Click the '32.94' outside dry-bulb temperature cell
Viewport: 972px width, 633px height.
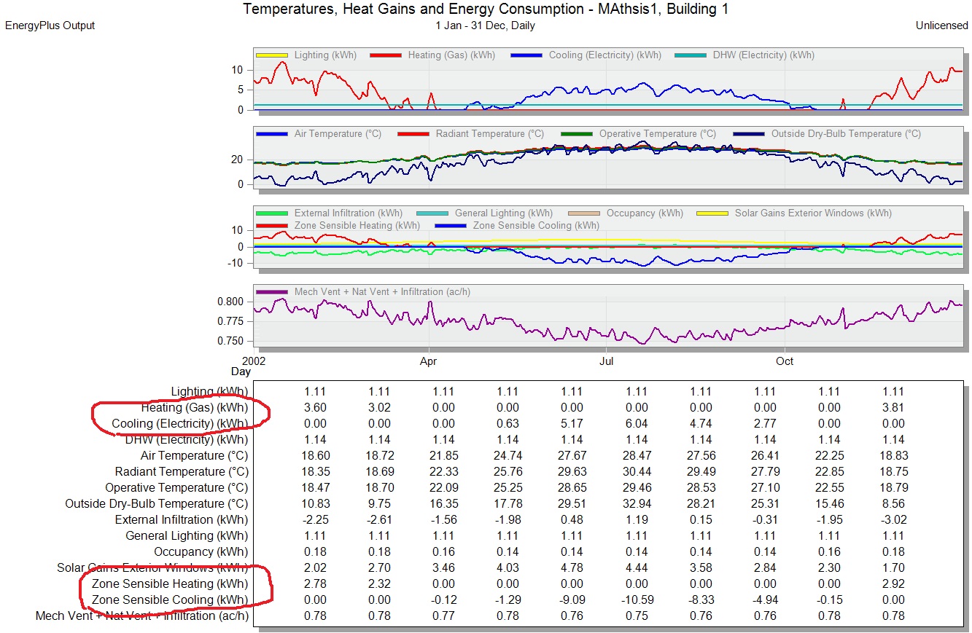637,504
